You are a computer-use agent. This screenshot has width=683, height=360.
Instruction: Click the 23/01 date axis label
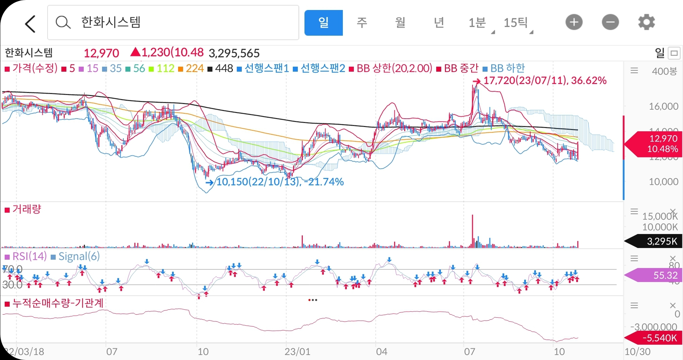point(297,352)
